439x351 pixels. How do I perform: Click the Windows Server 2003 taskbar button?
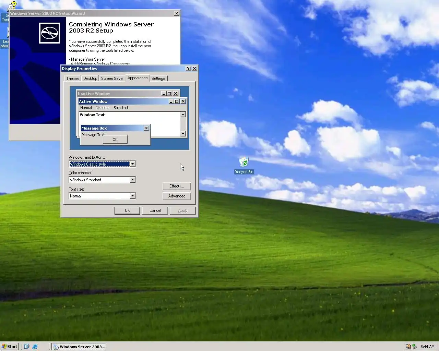coord(79,347)
